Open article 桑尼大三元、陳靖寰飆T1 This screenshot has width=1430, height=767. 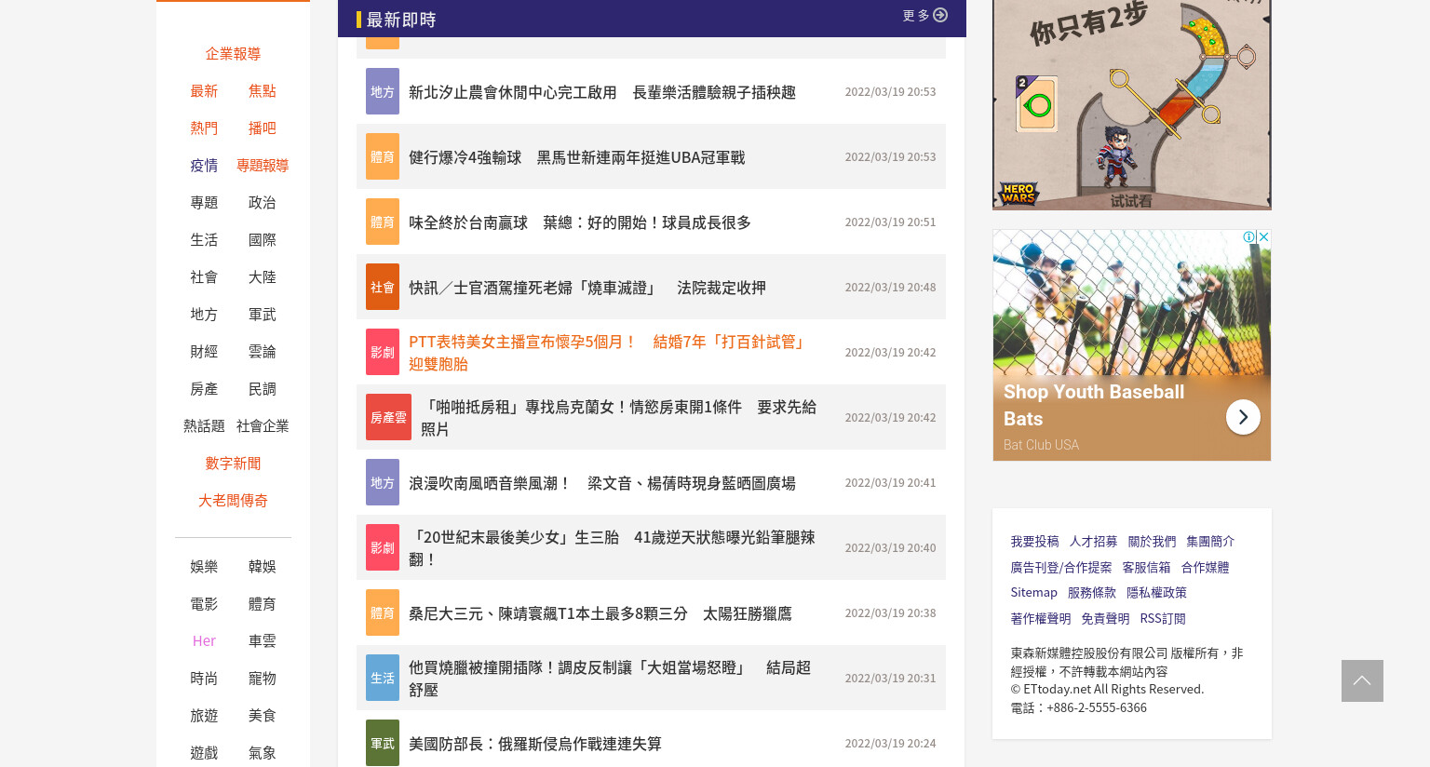click(x=600, y=613)
